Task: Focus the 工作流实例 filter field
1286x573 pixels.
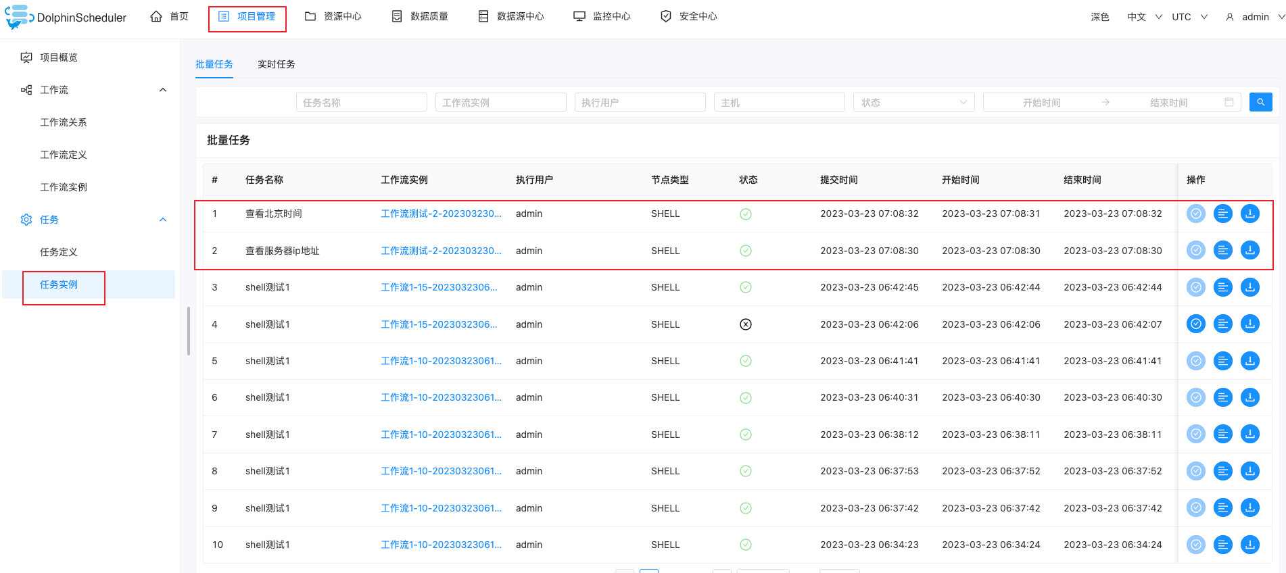Action: click(x=500, y=102)
